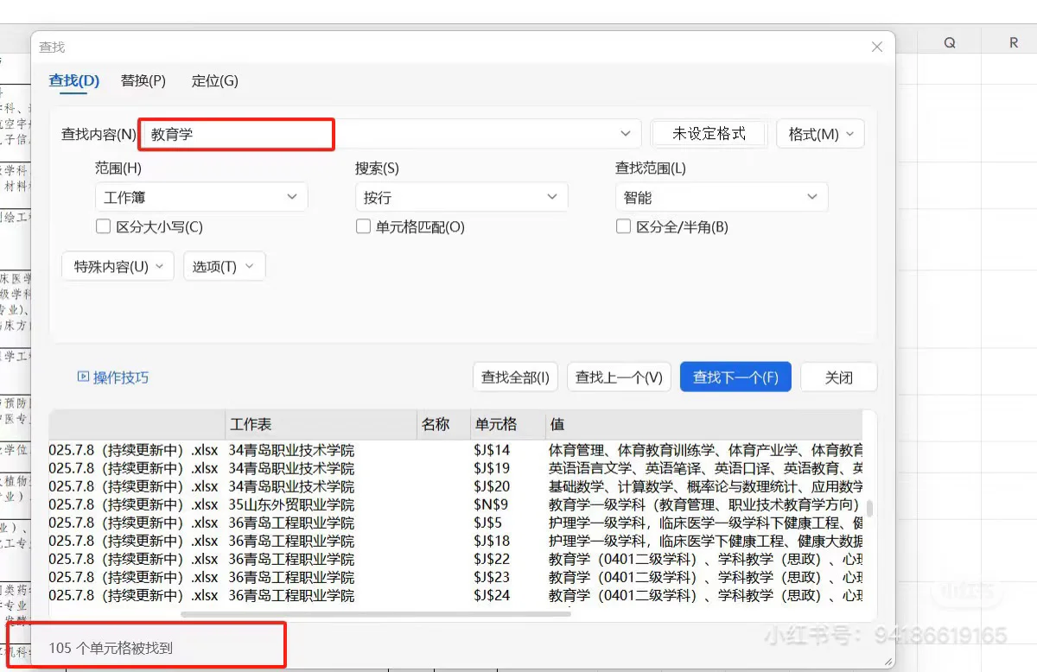
Task: Select the result row with cell $J$5
Action: pos(456,523)
